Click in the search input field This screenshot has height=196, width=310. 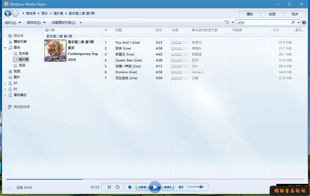[x=263, y=23]
